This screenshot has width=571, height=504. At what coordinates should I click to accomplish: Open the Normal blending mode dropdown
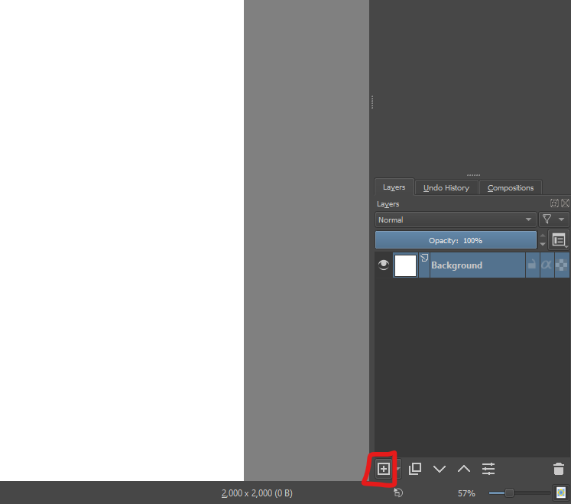click(x=456, y=219)
